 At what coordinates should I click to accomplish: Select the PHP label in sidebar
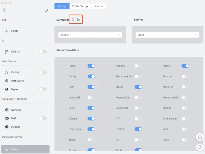tap(14, 119)
